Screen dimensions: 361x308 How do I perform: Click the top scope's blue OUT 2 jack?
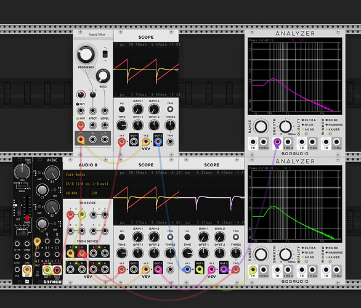click(158, 141)
